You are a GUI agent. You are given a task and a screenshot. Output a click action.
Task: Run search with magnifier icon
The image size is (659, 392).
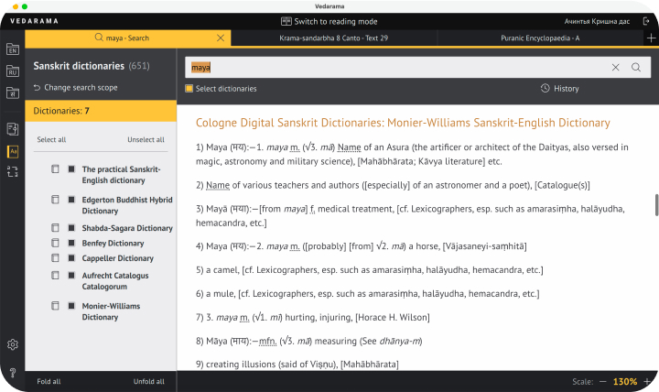coord(636,67)
